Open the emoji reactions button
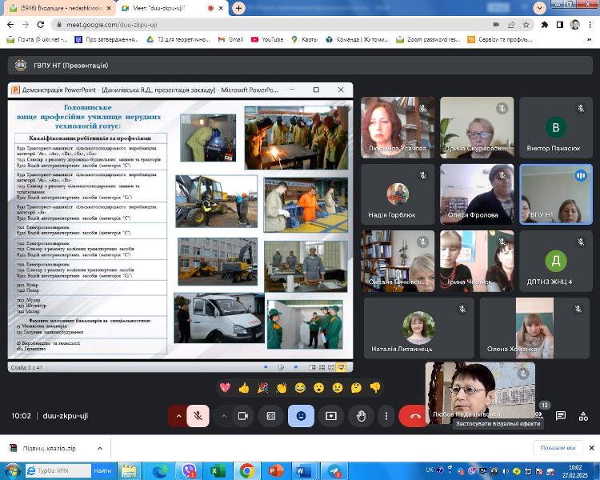 click(x=301, y=416)
